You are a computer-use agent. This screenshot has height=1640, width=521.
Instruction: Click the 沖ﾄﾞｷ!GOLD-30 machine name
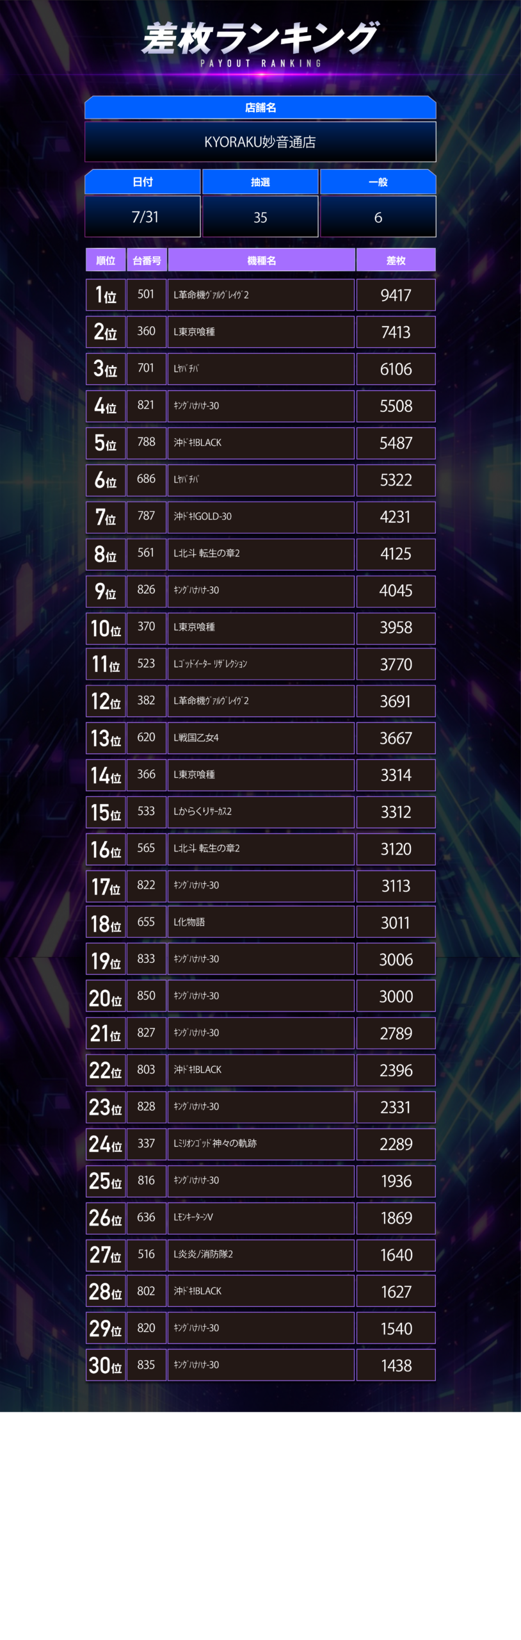pyautogui.click(x=203, y=516)
